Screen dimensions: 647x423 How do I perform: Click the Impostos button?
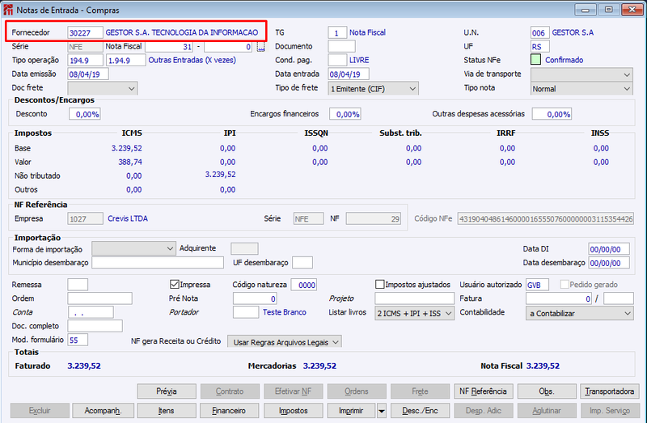tap(294, 411)
